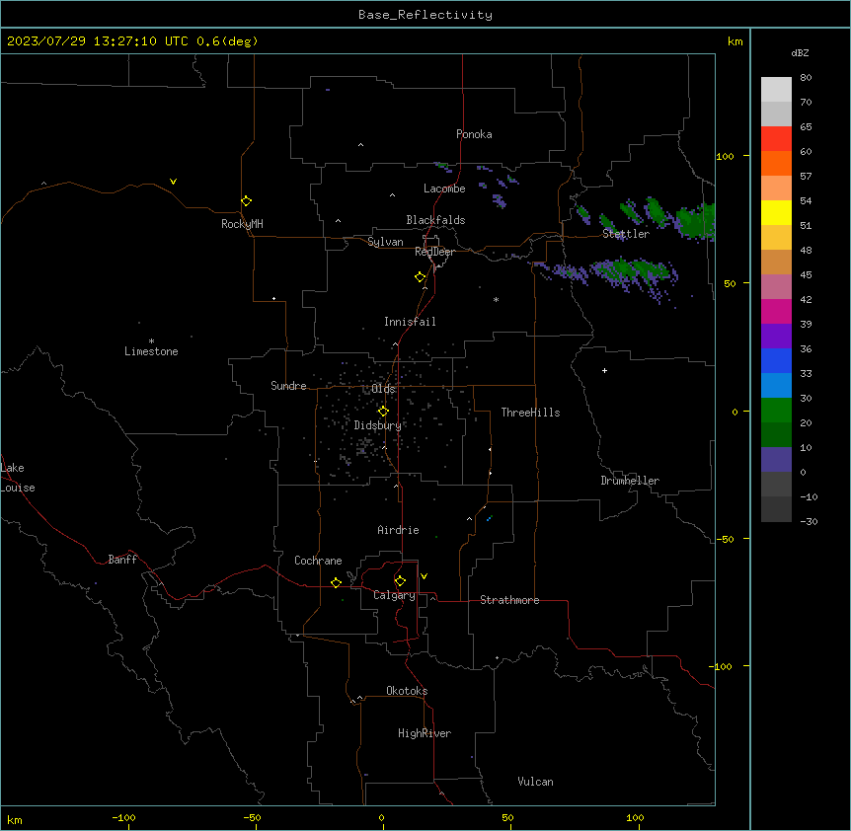Click the Ponoka city label
851x831 pixels.
(474, 134)
